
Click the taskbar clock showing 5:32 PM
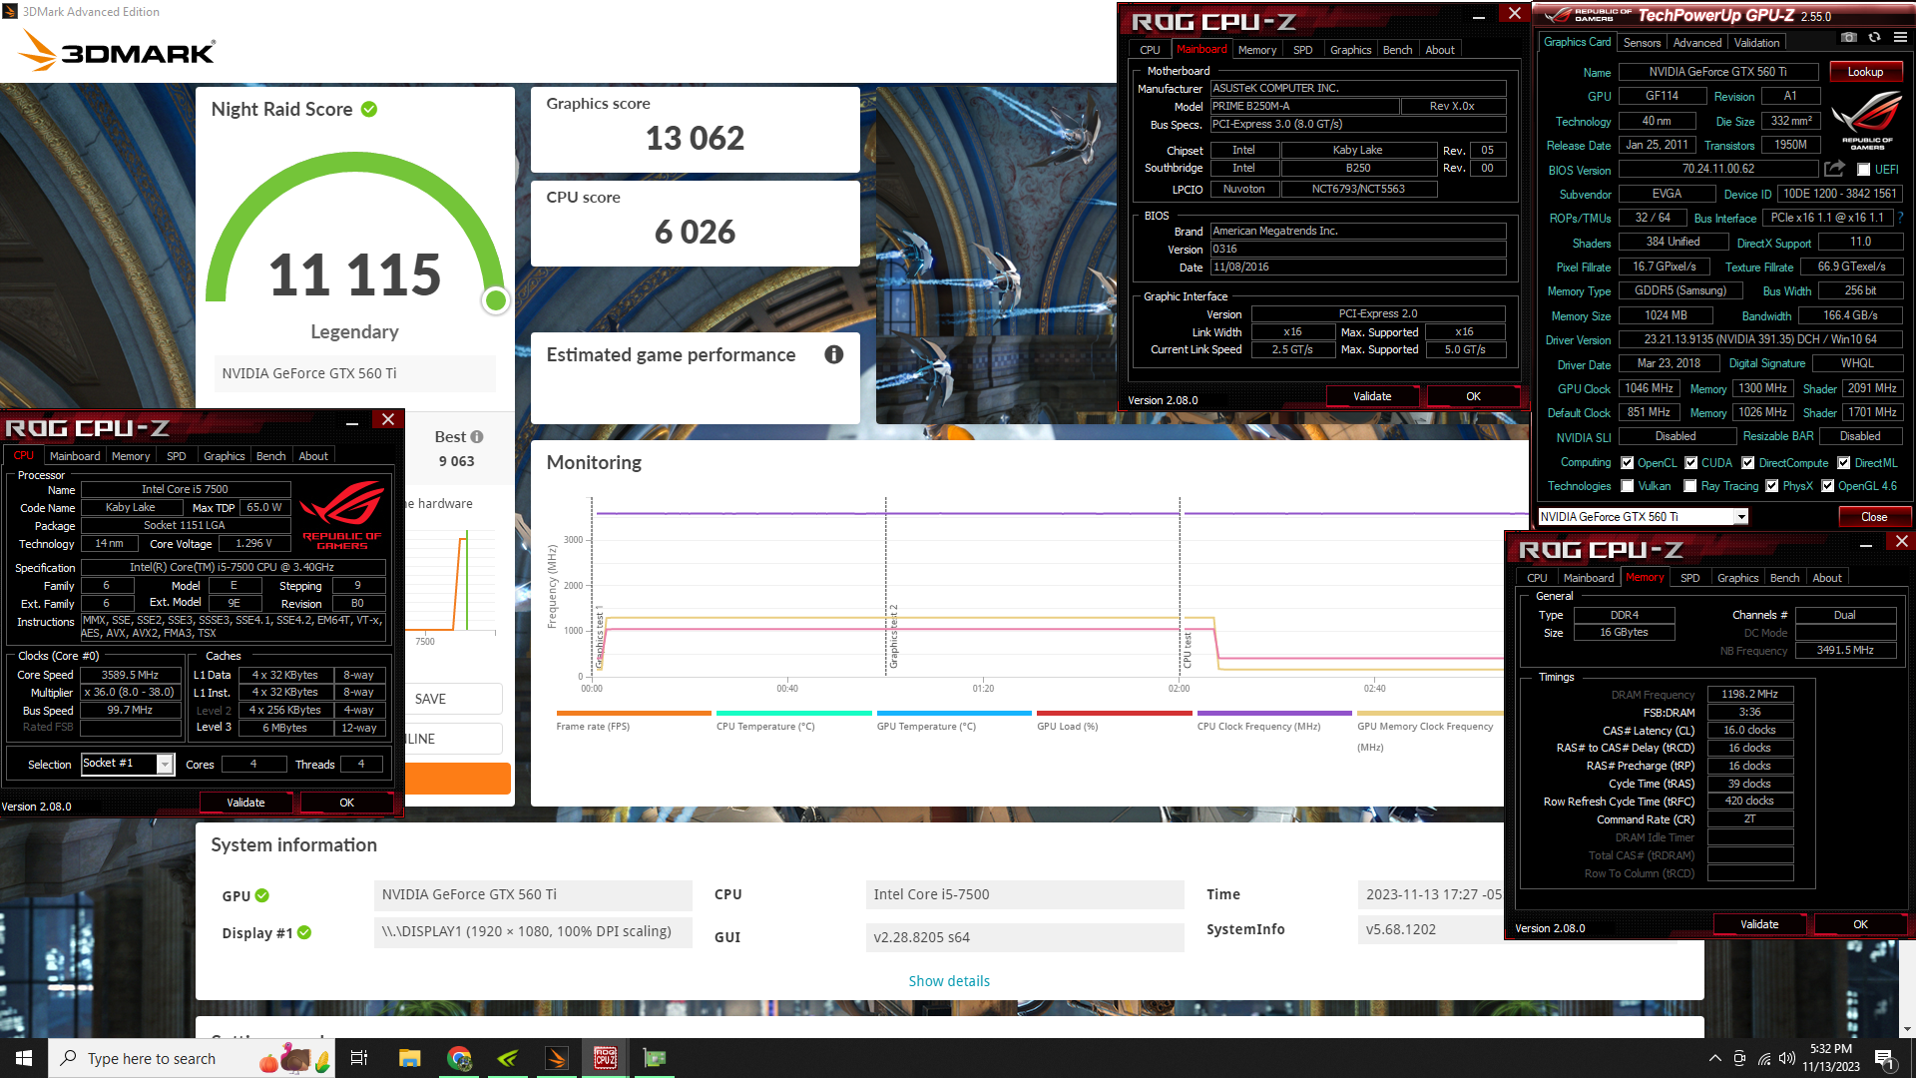1830,1058
